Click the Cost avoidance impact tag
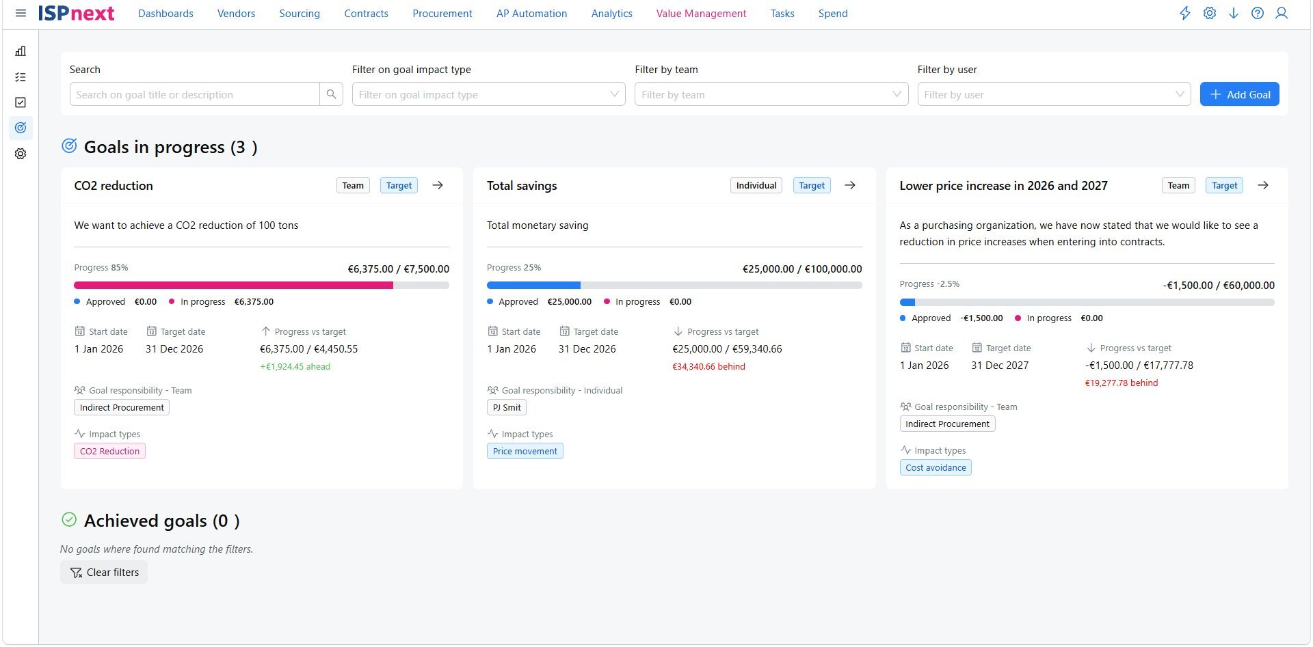This screenshot has height=647, width=1313. coord(936,467)
